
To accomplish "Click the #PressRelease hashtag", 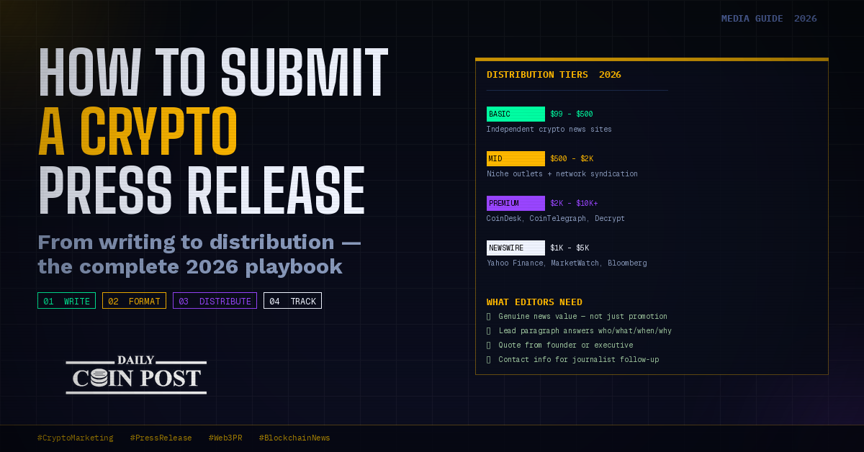I will tap(161, 438).
